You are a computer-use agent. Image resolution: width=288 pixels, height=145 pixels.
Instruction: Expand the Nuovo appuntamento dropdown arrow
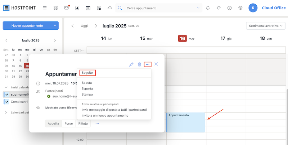click(55, 26)
